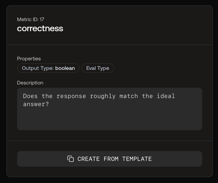Click the word 'Type' in Eval Type chip
The image size is (218, 183).
pos(103,68)
